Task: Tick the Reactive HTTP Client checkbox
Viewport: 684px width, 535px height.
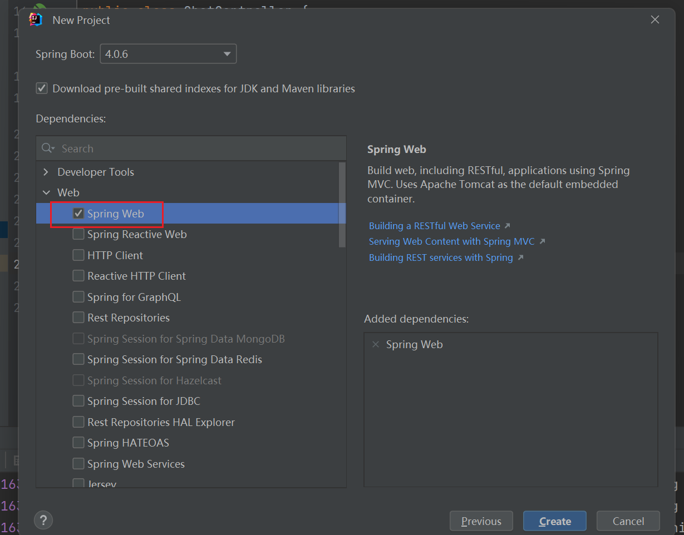Action: (x=78, y=276)
